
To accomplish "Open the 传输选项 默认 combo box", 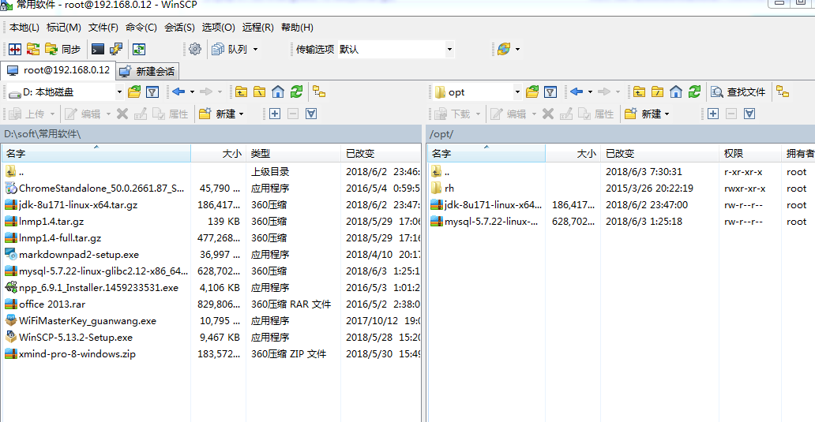I will pyautogui.click(x=396, y=50).
